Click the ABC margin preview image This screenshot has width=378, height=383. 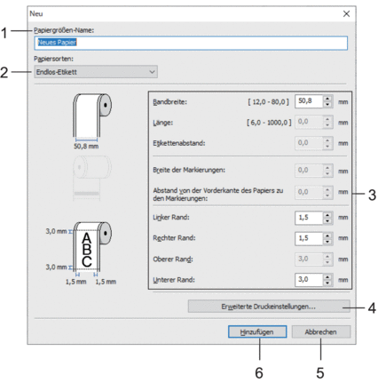(x=81, y=253)
